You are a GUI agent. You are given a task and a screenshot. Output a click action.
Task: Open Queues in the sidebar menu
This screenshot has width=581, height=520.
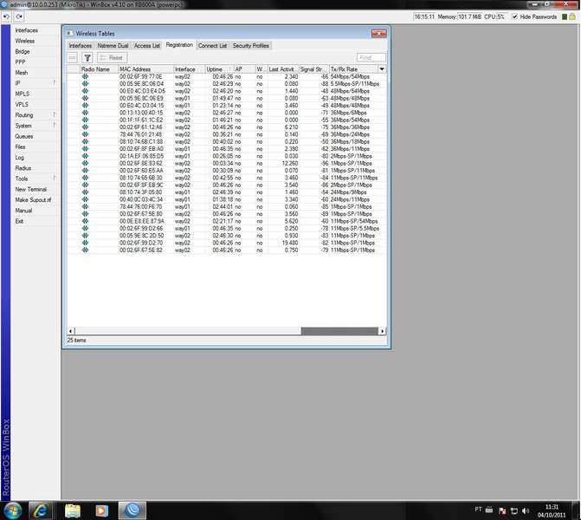(24, 136)
